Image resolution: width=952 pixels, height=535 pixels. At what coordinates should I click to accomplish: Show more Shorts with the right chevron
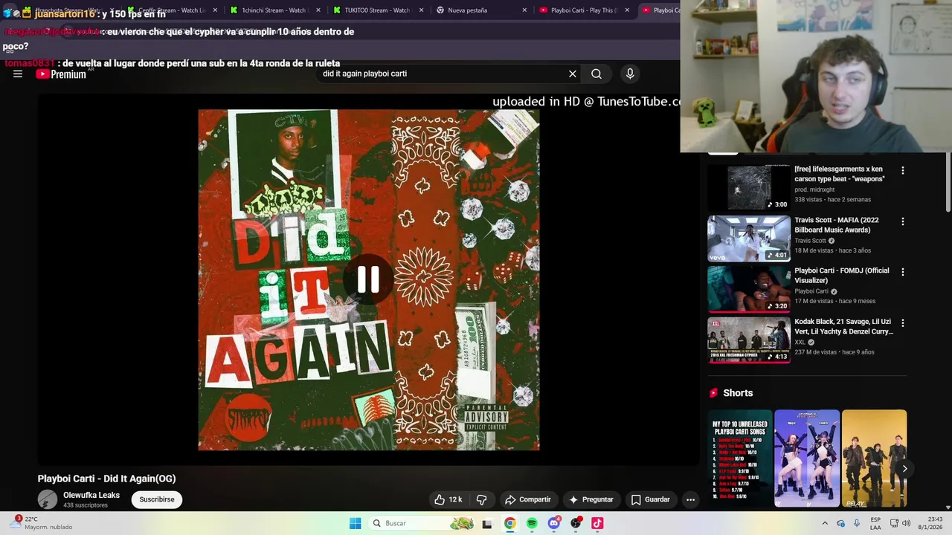[x=904, y=468]
